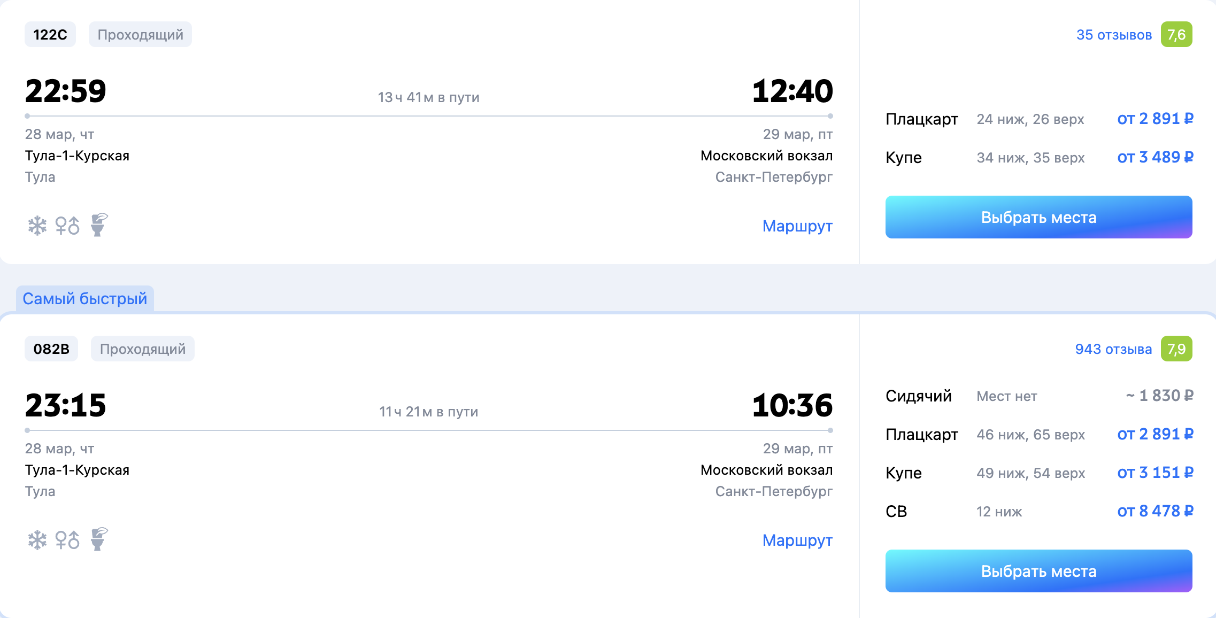Open the 943 отзыва reviews link
Viewport: 1216px width, 618px height.
point(1113,349)
